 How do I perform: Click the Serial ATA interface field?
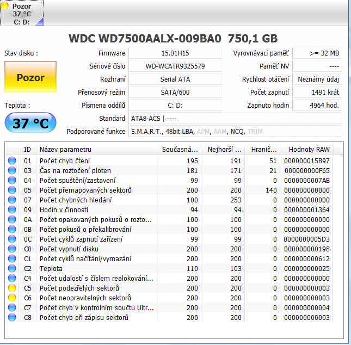click(x=175, y=79)
